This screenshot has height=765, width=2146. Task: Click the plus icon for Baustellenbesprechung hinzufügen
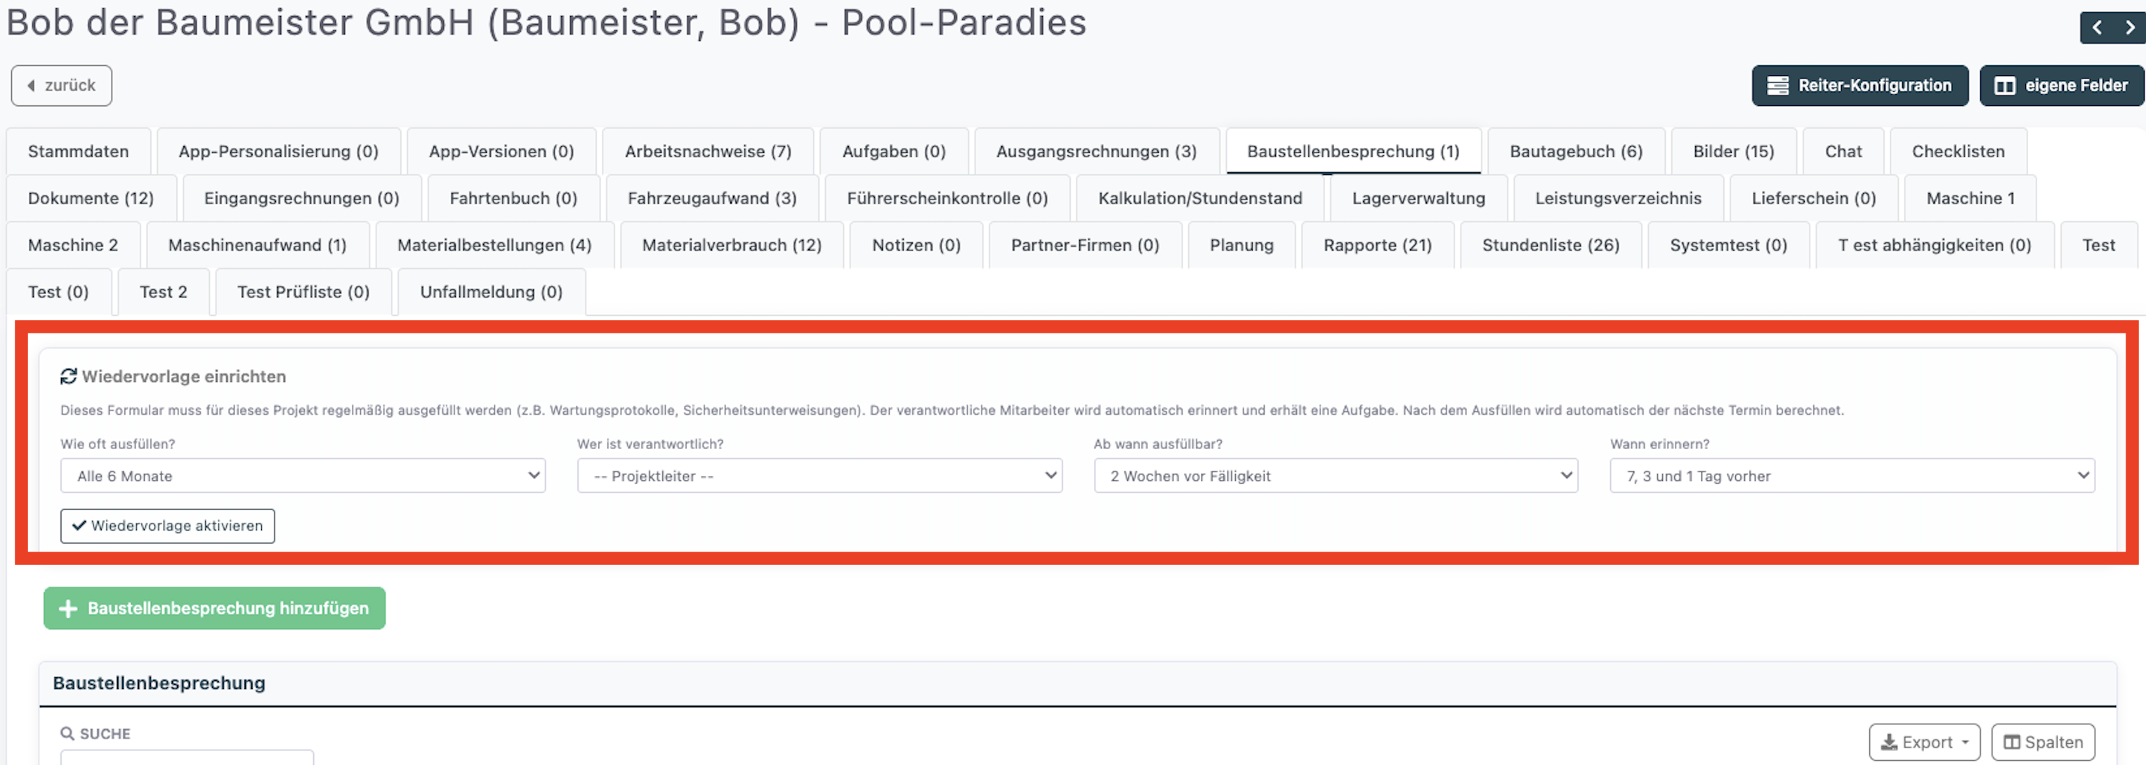point(68,608)
